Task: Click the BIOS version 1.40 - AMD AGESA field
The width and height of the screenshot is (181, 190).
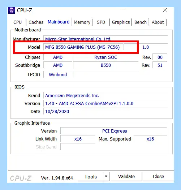Action: coord(105,104)
